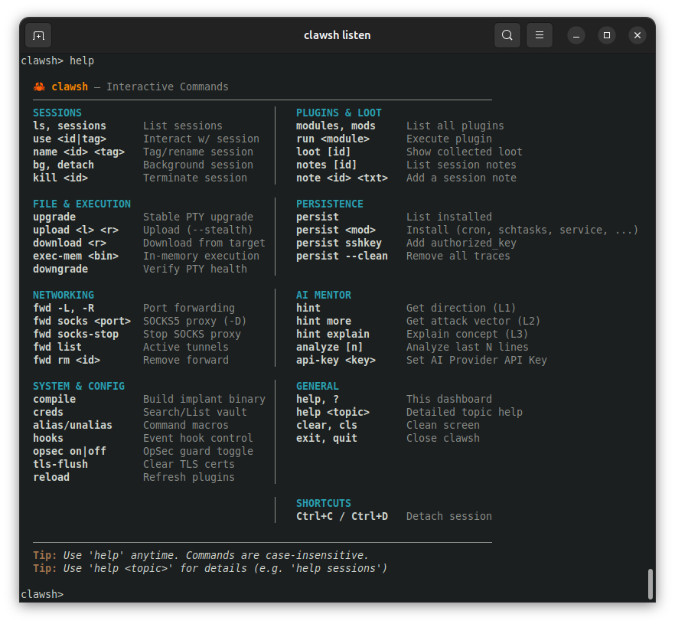This screenshot has width=675, height=624.
Task: Maximize the clawsh listen window
Action: (606, 35)
